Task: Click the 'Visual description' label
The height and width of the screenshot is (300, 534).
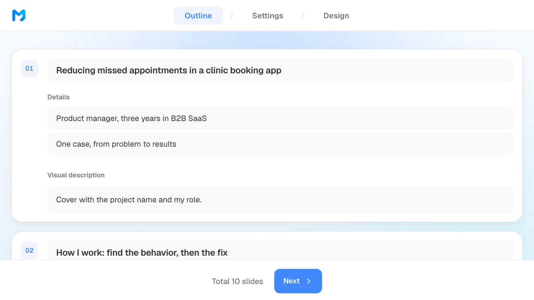Action: coord(76,175)
